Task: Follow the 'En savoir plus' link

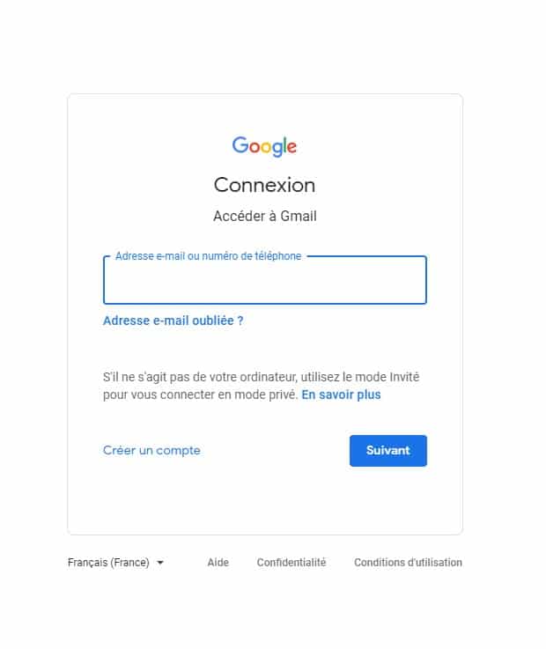Action: pyautogui.click(x=341, y=395)
